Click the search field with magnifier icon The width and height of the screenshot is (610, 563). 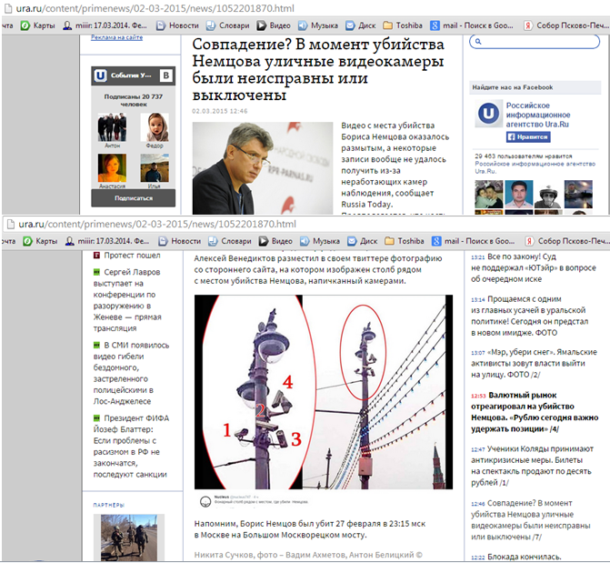click(535, 41)
